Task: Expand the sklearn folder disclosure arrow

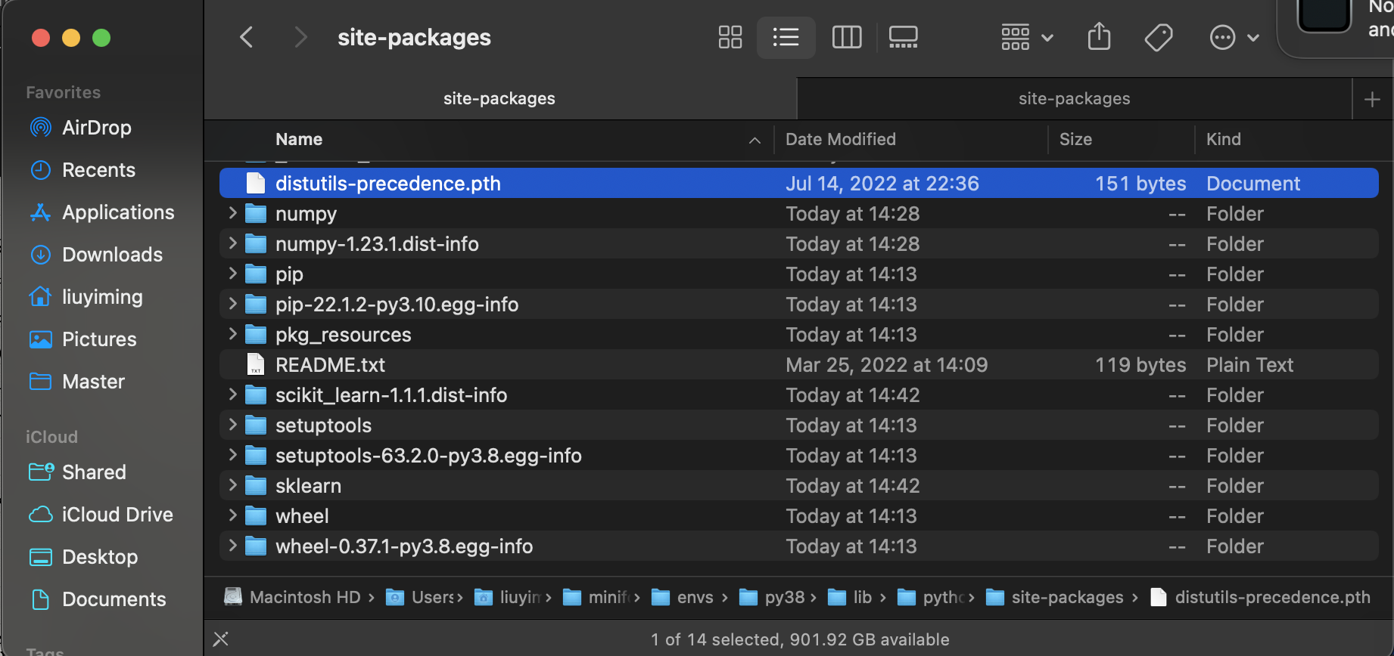Action: coord(233,486)
